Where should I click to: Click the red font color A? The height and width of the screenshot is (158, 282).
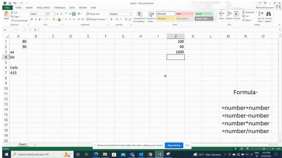pos(59,19)
